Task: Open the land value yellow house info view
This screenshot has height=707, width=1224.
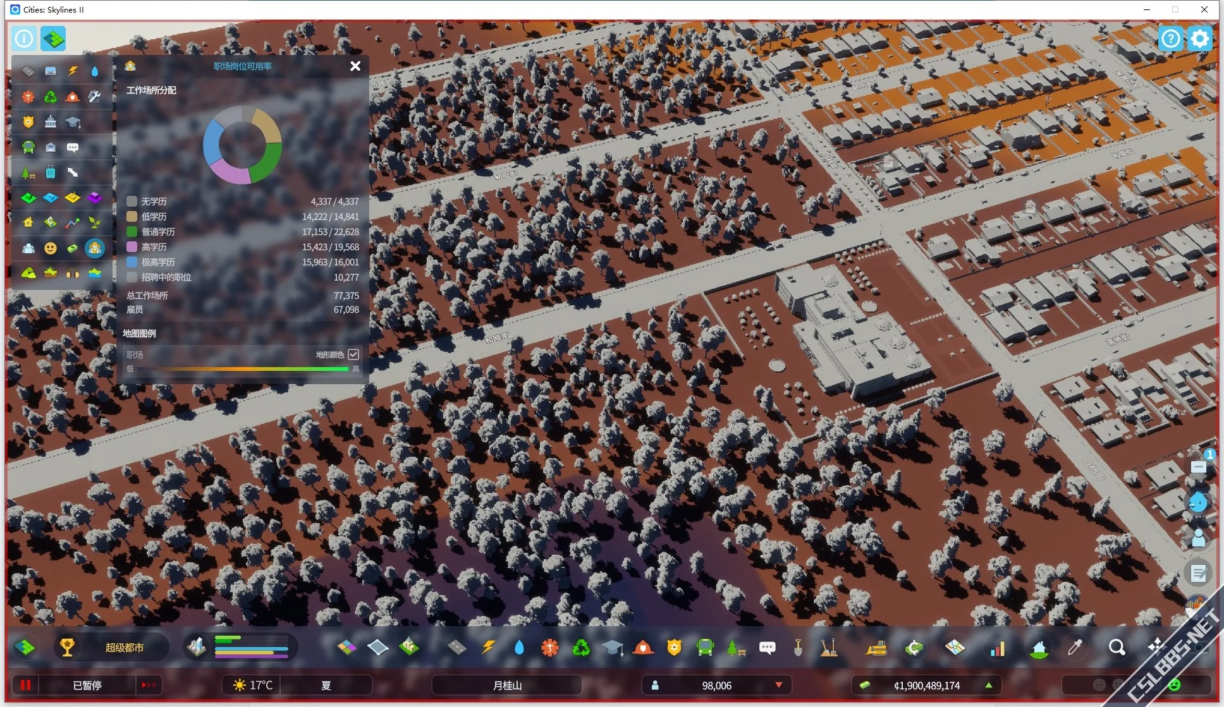Action: [x=28, y=222]
